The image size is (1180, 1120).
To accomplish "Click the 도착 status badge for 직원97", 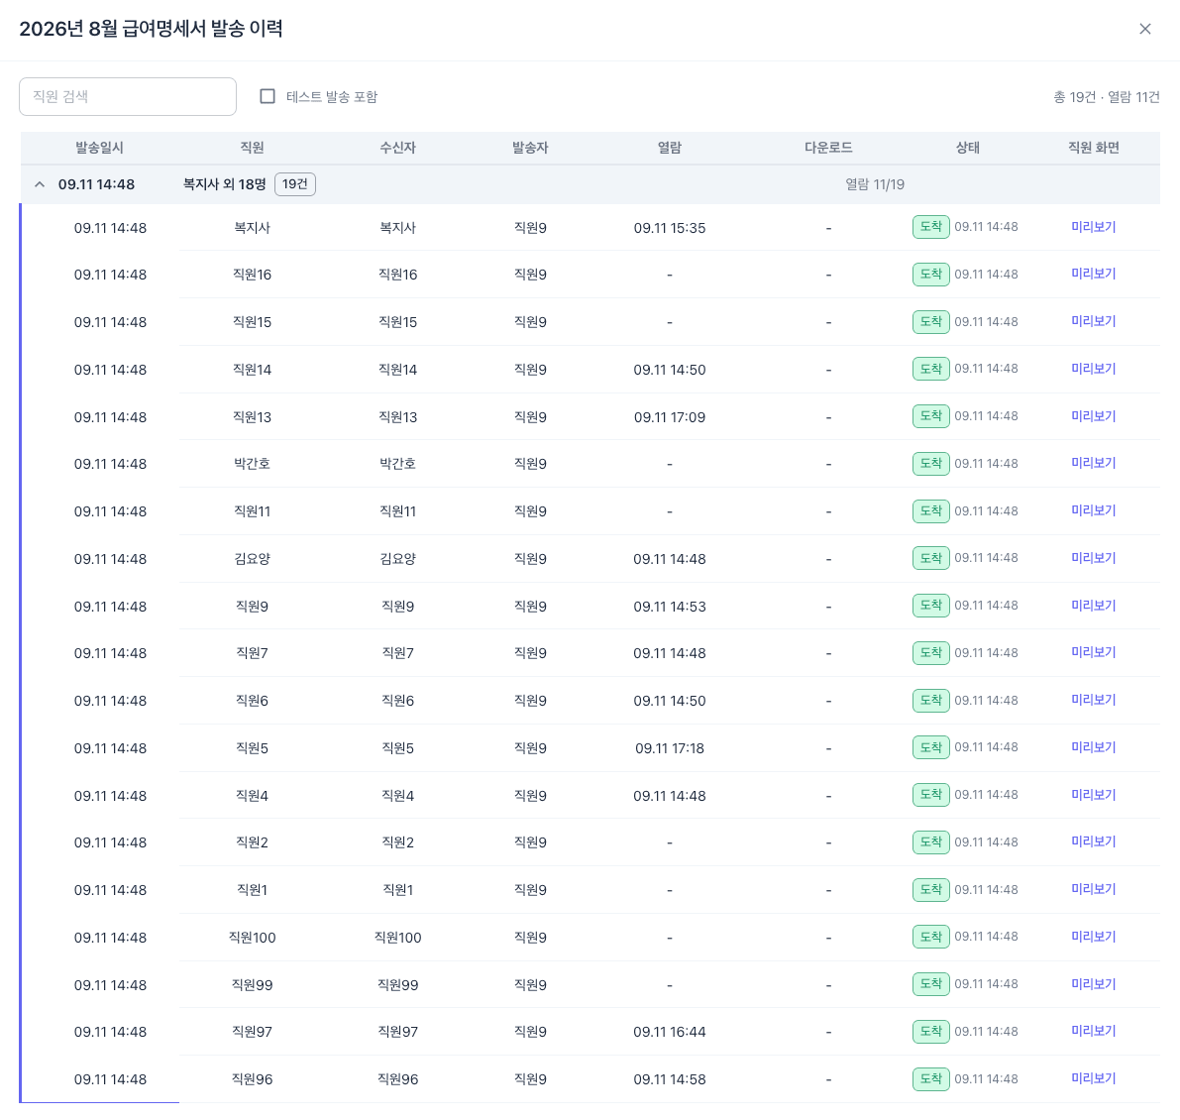I will 931,1031.
